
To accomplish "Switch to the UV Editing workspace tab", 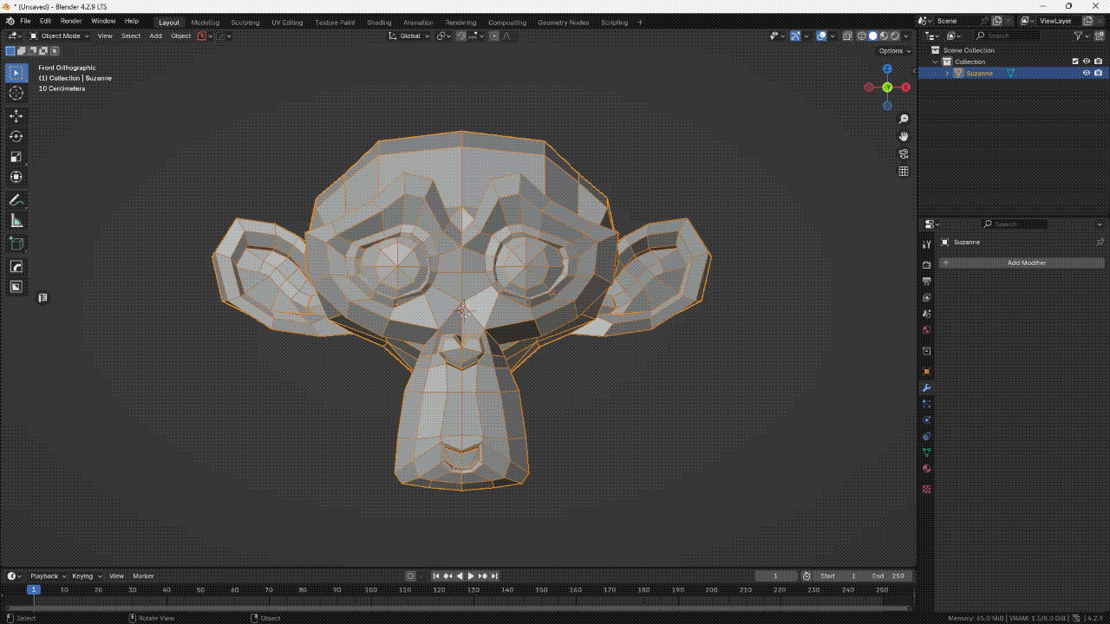I will click(287, 23).
